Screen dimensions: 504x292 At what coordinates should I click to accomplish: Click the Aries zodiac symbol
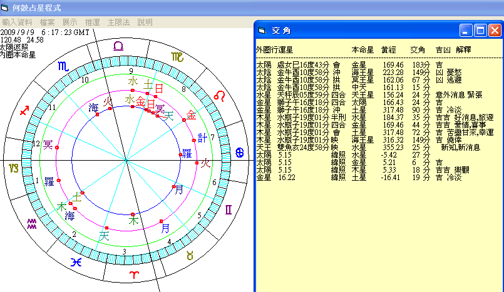coord(135,276)
